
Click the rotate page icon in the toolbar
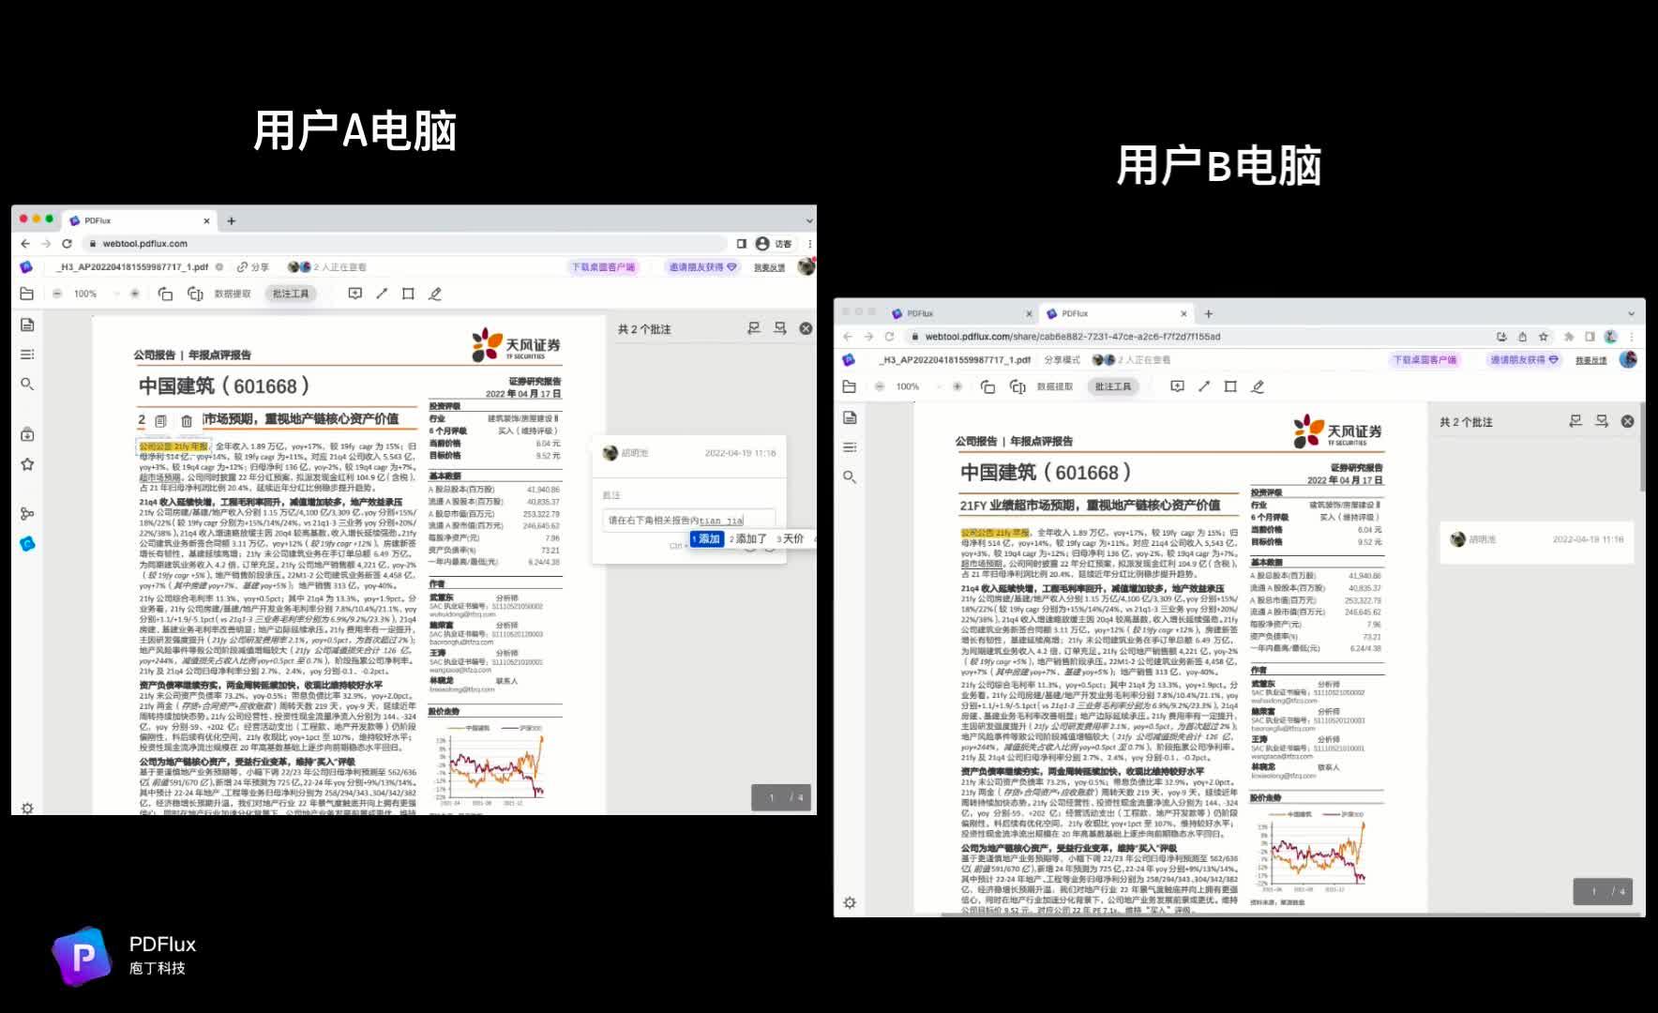[164, 294]
